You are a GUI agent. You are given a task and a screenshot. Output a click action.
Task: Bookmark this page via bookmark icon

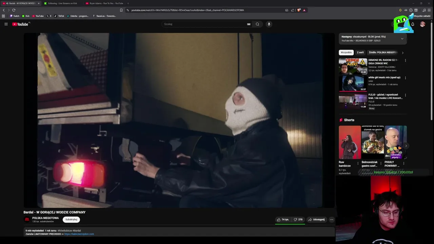click(121, 10)
